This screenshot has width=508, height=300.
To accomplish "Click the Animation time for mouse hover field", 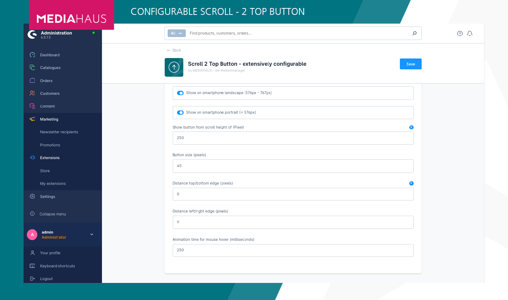I will coord(293,250).
